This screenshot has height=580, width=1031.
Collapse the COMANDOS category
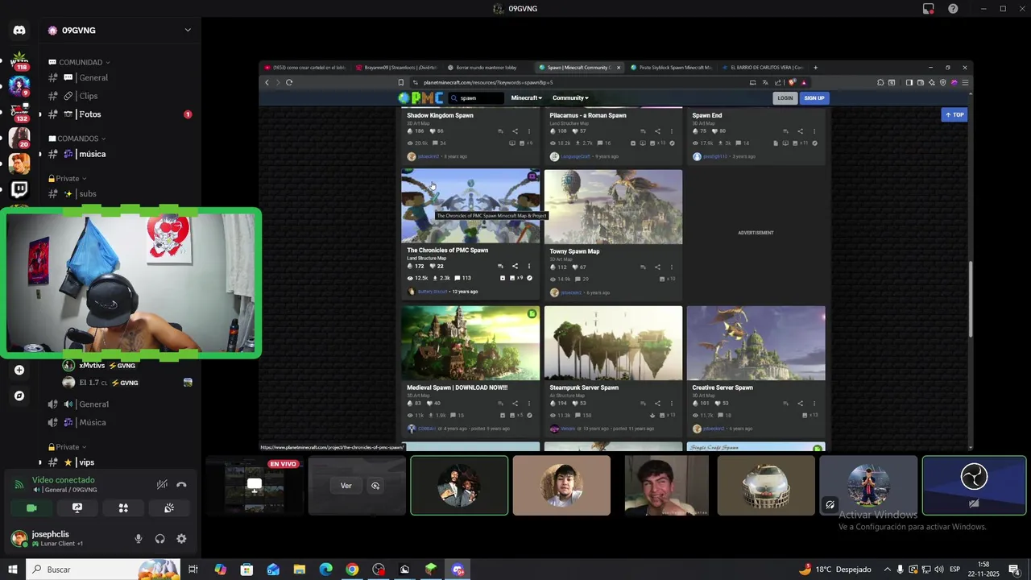pyautogui.click(x=78, y=139)
